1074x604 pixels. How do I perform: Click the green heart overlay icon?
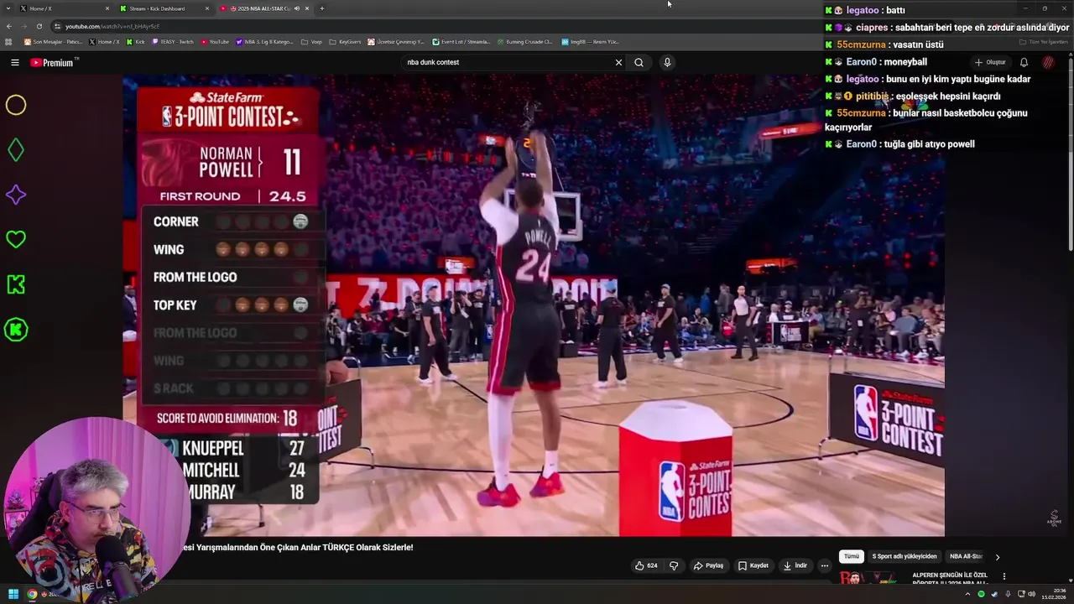[x=16, y=239]
